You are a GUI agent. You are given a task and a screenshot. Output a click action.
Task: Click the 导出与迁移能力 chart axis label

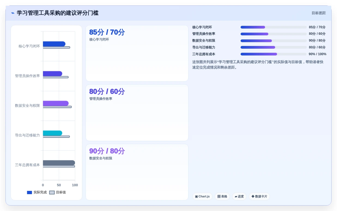pos(27,135)
